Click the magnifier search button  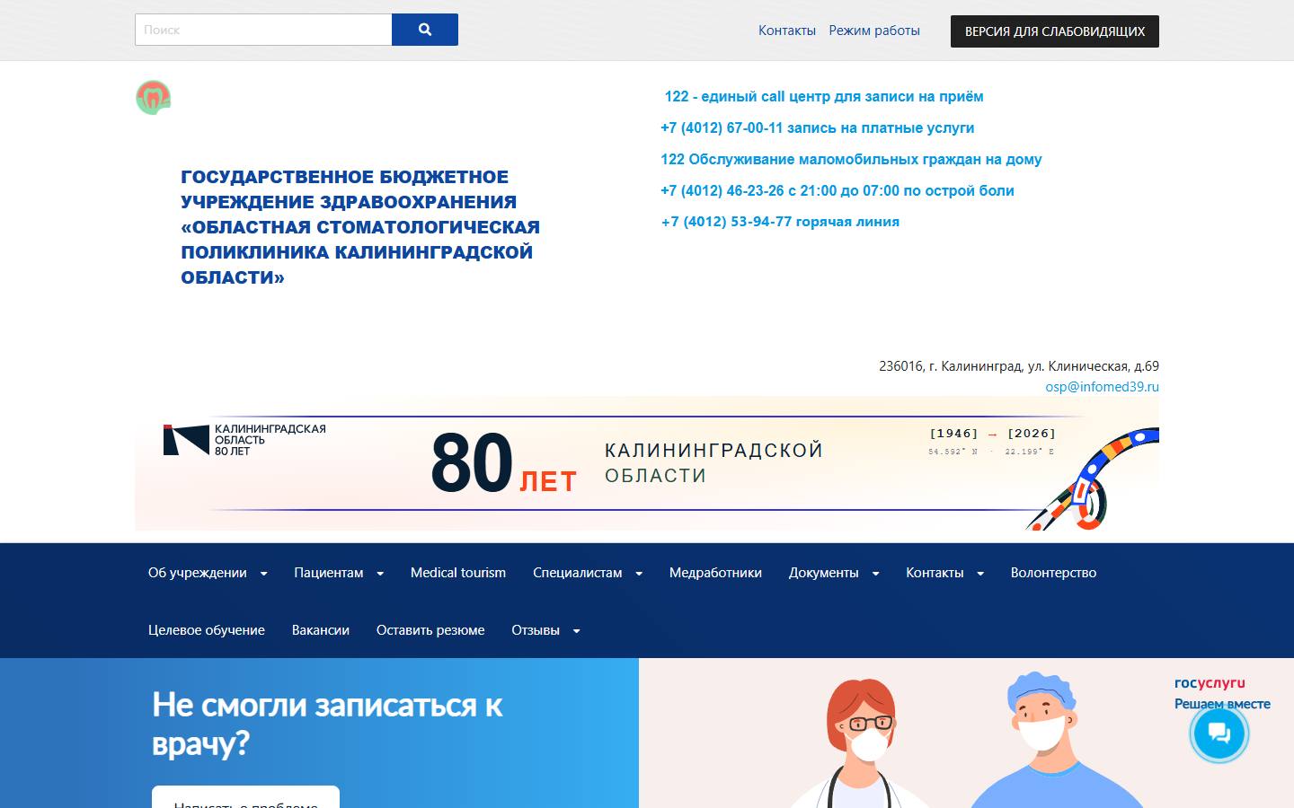[424, 30]
